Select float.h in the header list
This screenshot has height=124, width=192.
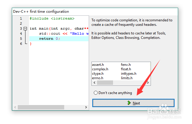click(x=126, y=69)
